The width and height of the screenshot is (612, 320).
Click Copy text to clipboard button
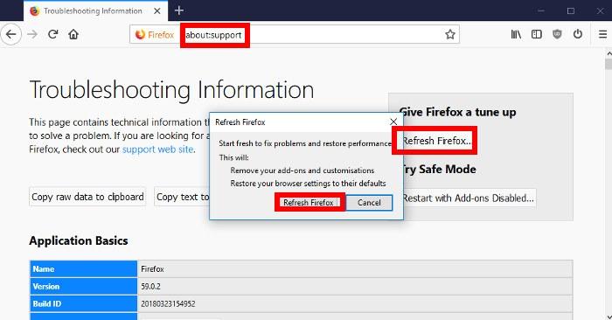tap(182, 197)
